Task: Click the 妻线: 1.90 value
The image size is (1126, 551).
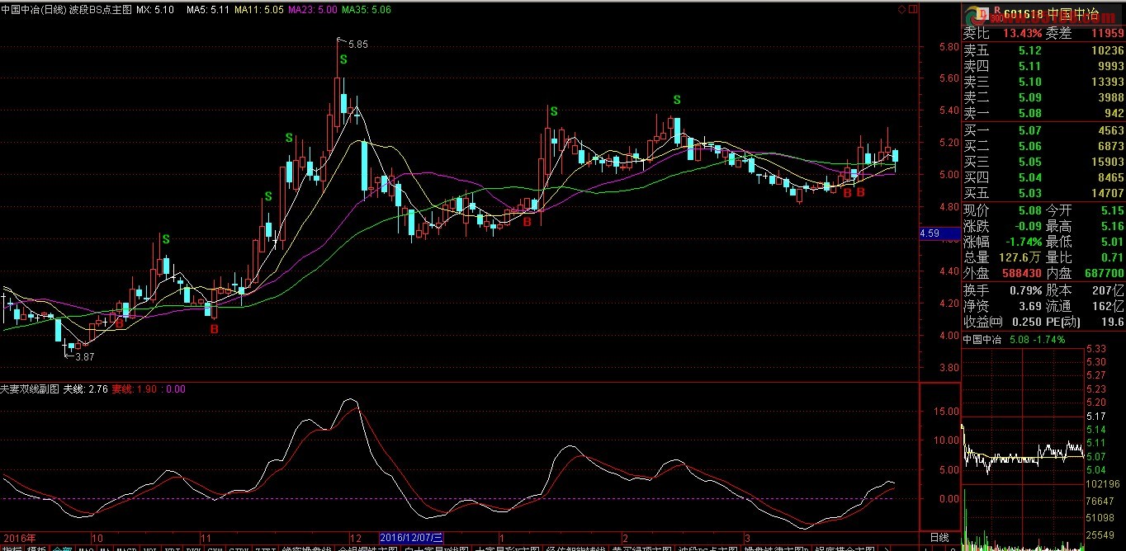Action: pos(135,389)
